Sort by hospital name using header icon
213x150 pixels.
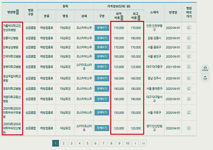[17, 12]
